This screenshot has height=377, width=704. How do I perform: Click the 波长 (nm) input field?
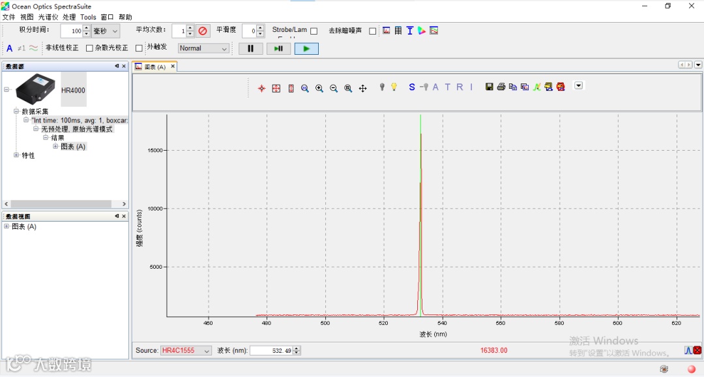(x=271, y=350)
